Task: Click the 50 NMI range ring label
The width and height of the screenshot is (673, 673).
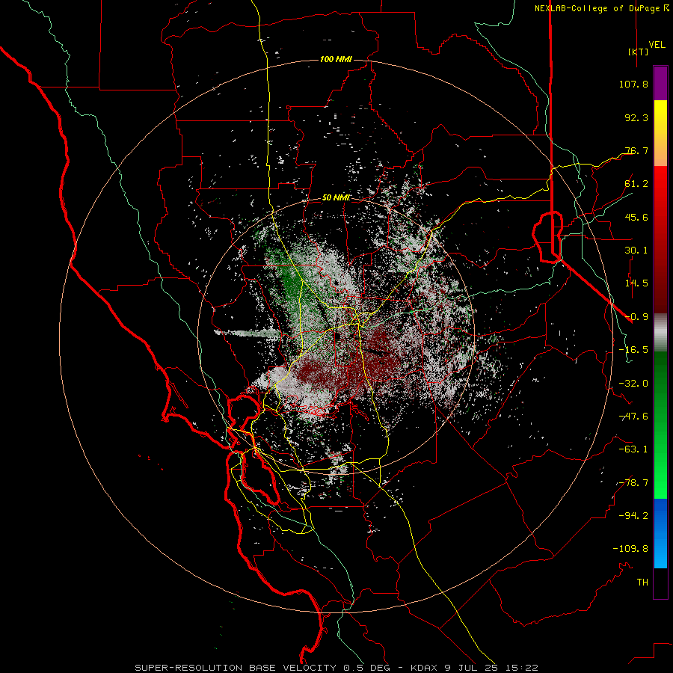Action: click(x=336, y=198)
